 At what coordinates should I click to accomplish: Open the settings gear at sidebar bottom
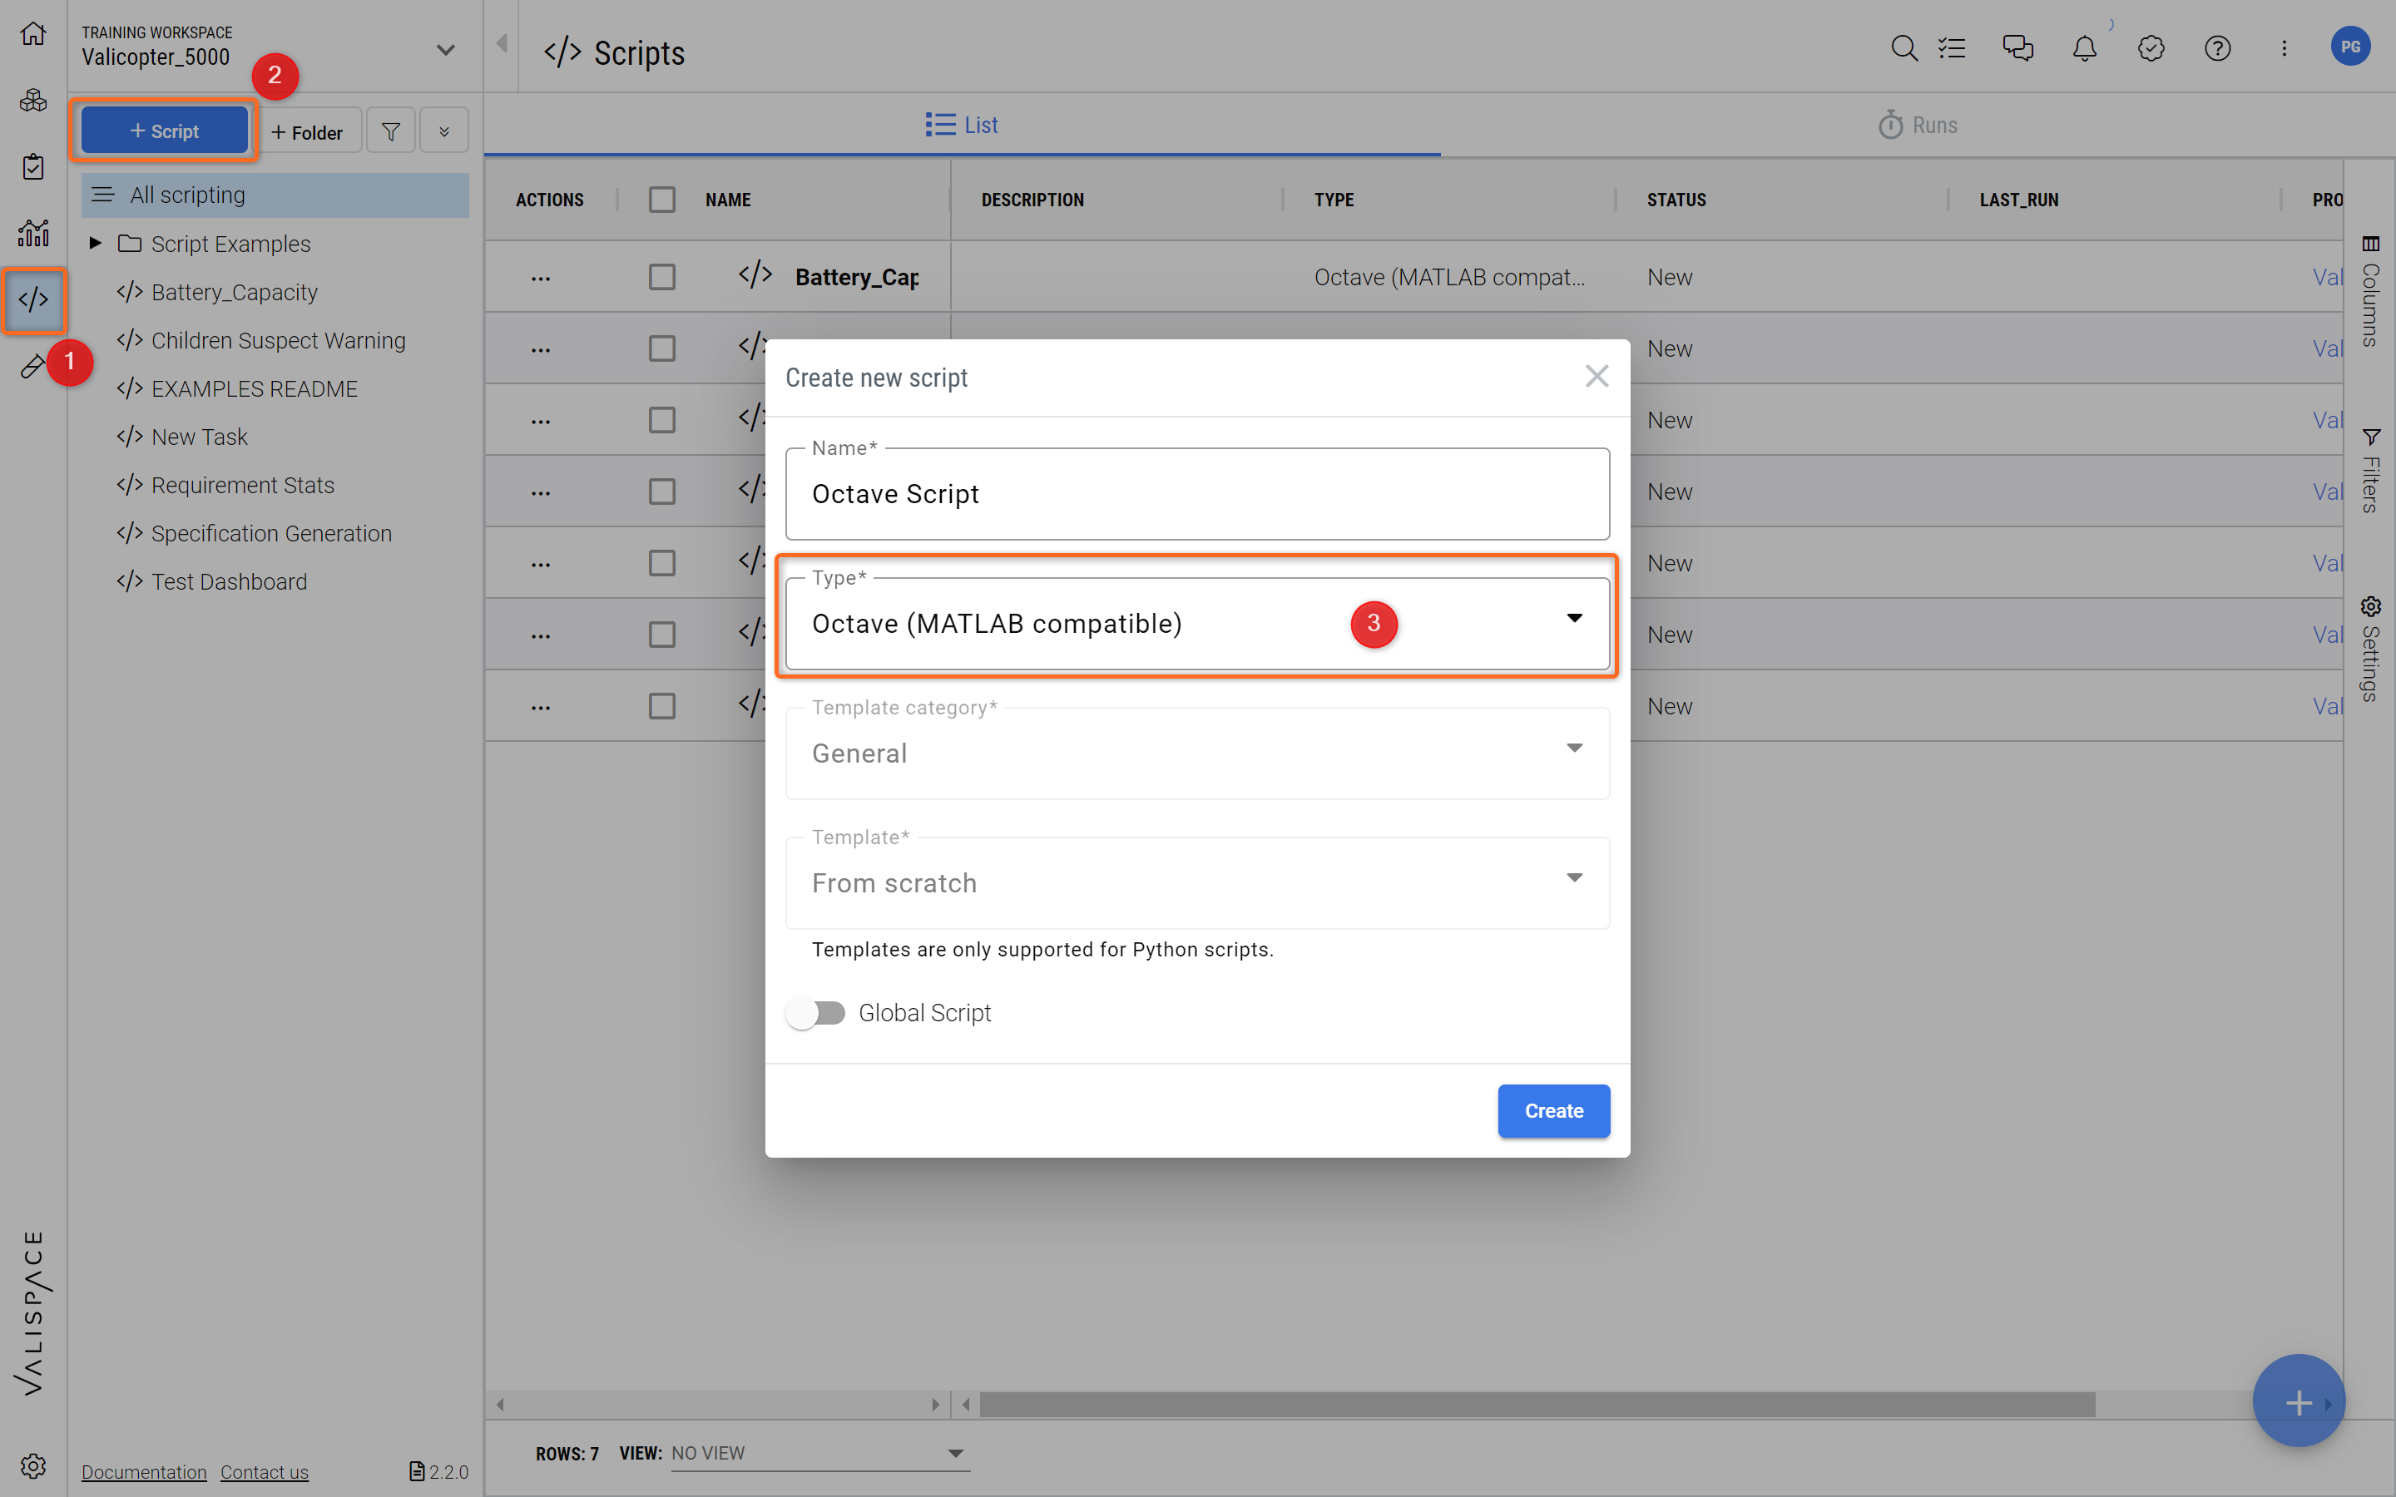[x=32, y=1465]
